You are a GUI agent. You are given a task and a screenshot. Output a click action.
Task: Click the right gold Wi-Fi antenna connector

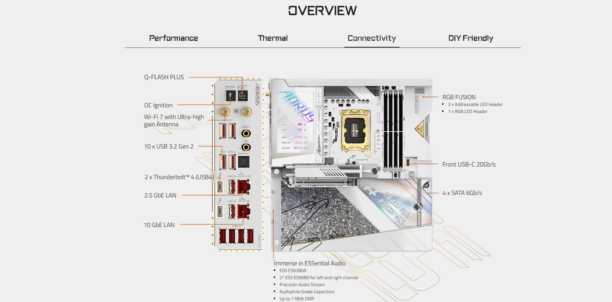pyautogui.click(x=246, y=112)
